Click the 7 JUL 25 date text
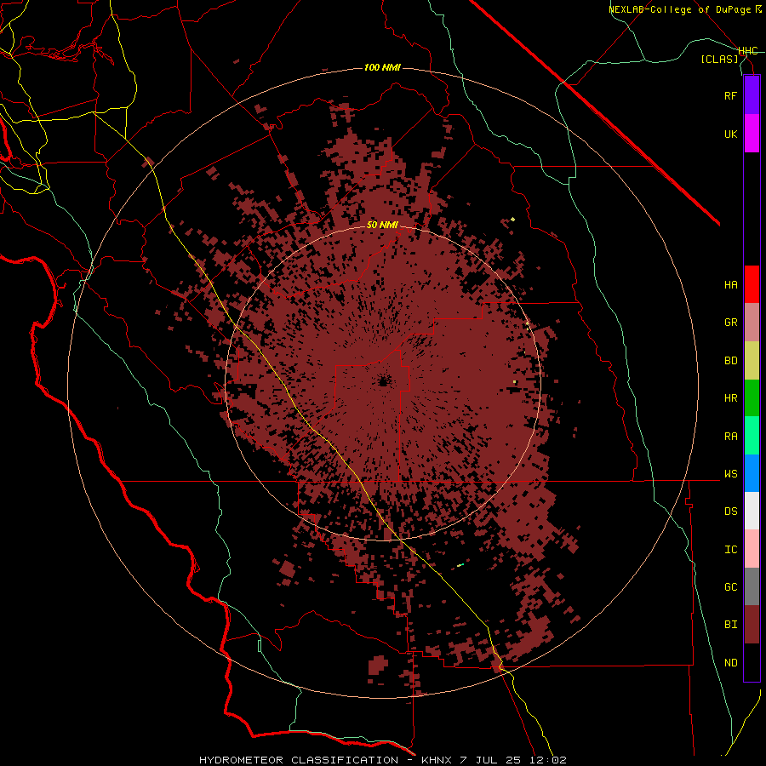Screen dimensions: 766x766 tap(491, 760)
